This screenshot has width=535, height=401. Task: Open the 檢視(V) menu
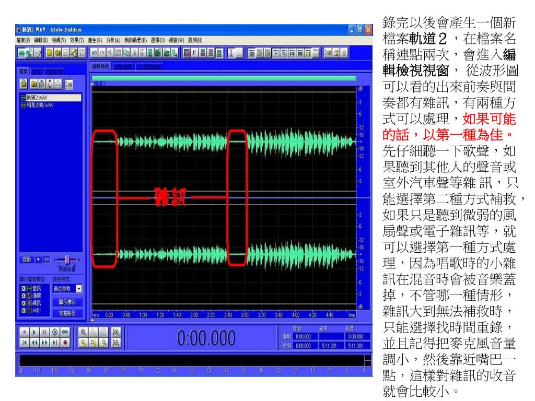pos(59,40)
